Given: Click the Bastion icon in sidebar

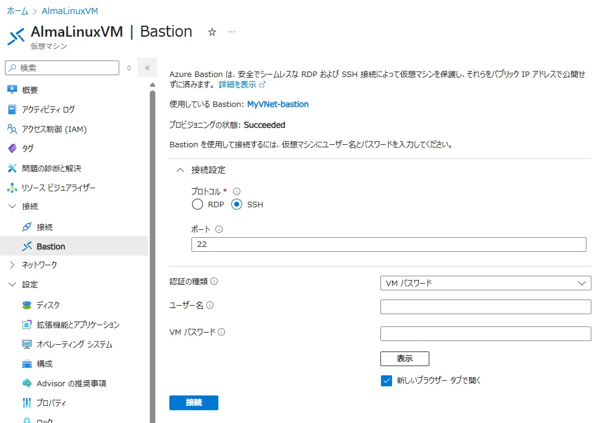Looking at the screenshot, I should pyautogui.click(x=27, y=246).
